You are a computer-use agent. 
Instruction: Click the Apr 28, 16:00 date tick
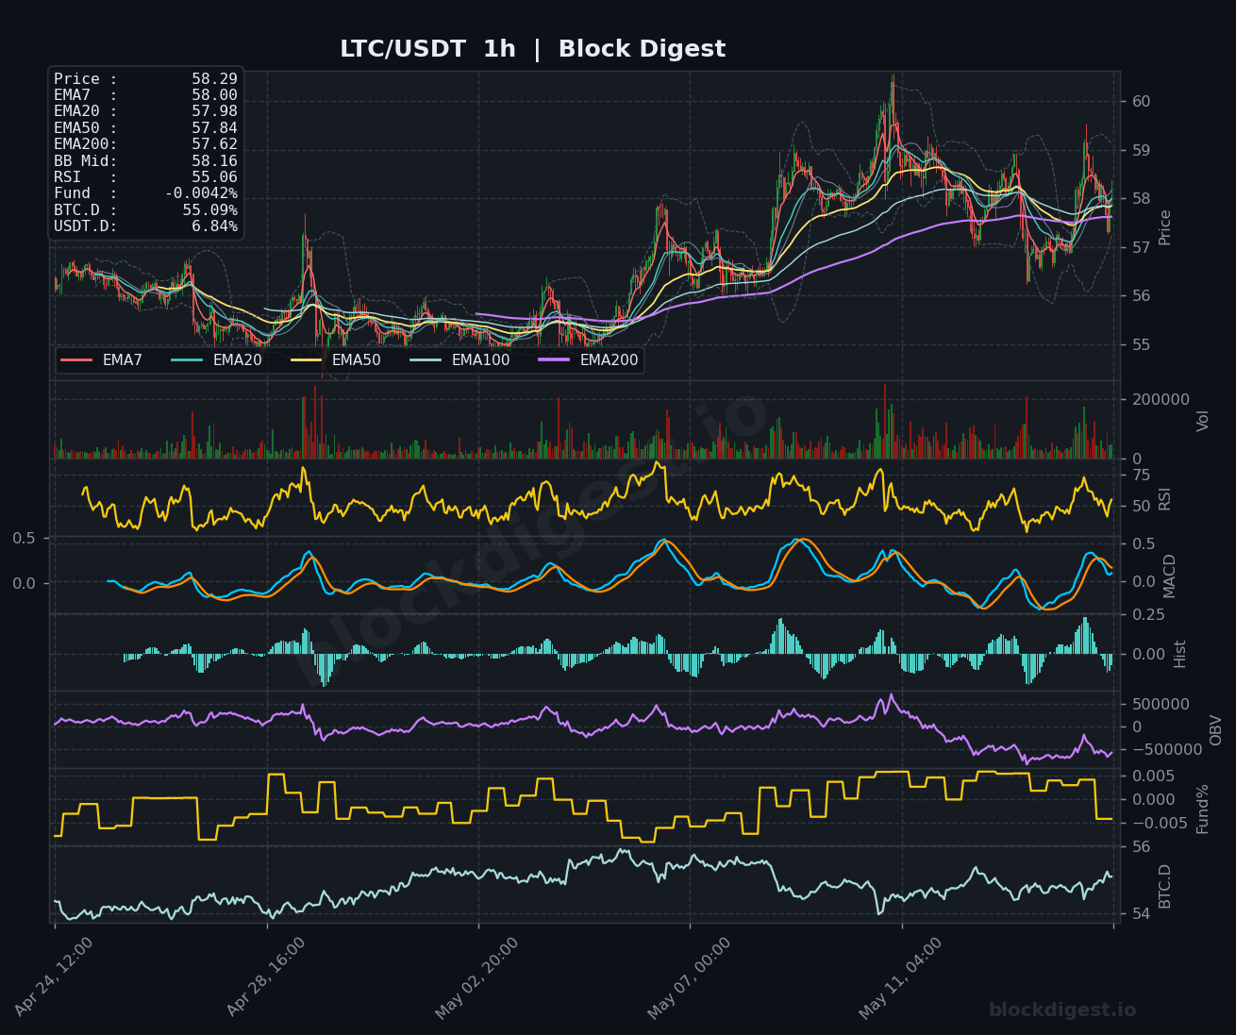pyautogui.click(x=266, y=977)
